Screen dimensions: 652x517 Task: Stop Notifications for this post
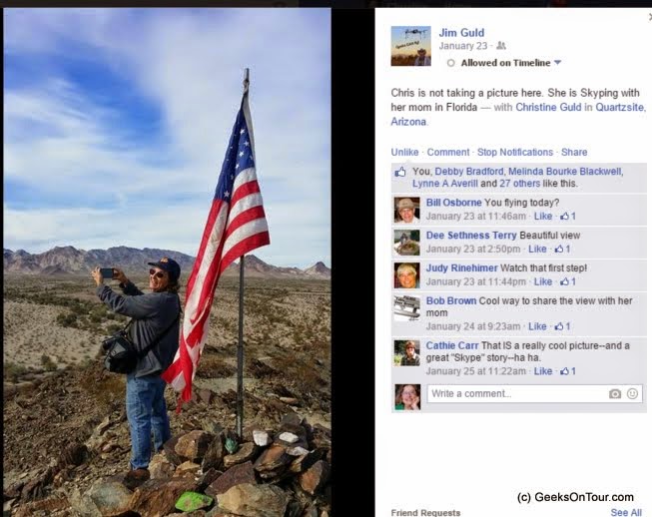(x=515, y=152)
